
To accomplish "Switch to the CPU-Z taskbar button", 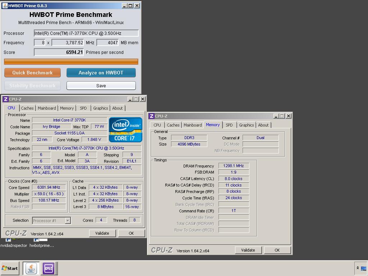I will point(49,268).
